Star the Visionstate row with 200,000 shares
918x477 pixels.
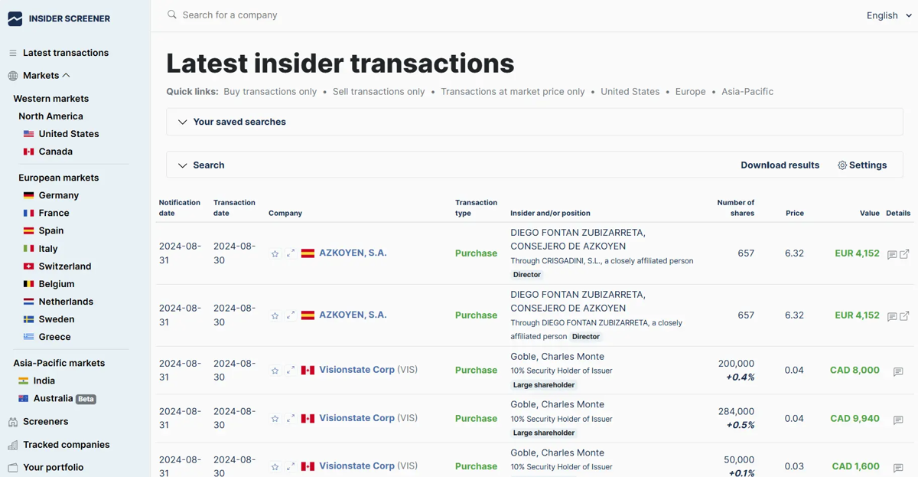[x=275, y=371]
